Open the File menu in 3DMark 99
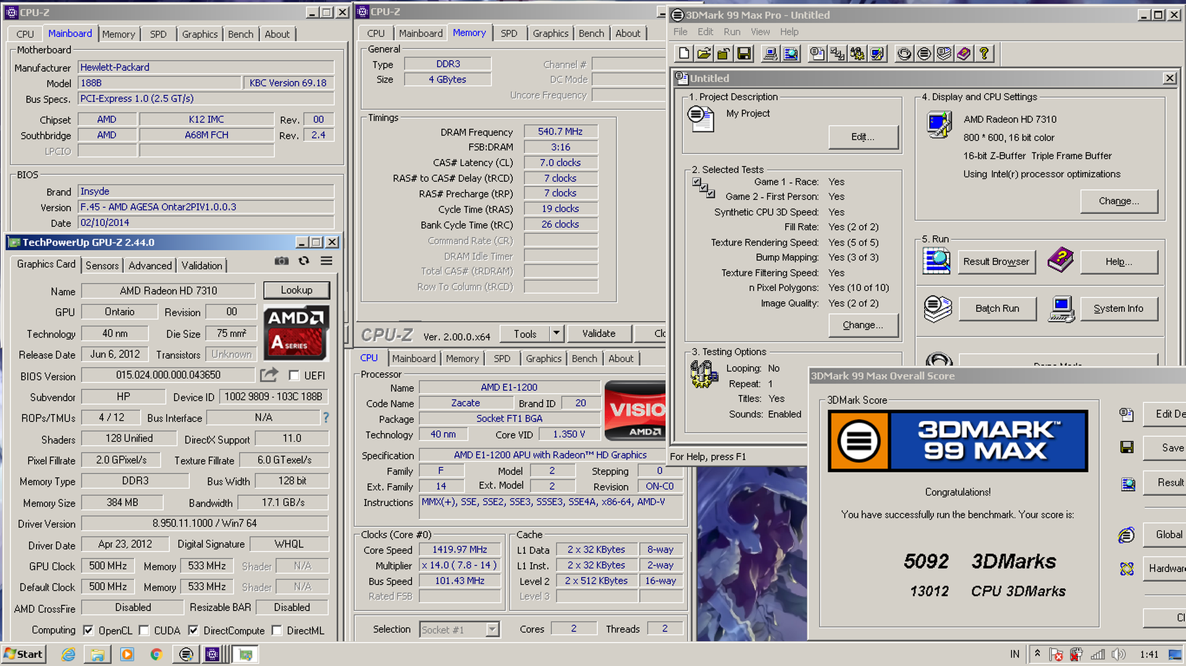The image size is (1186, 666). [x=680, y=32]
